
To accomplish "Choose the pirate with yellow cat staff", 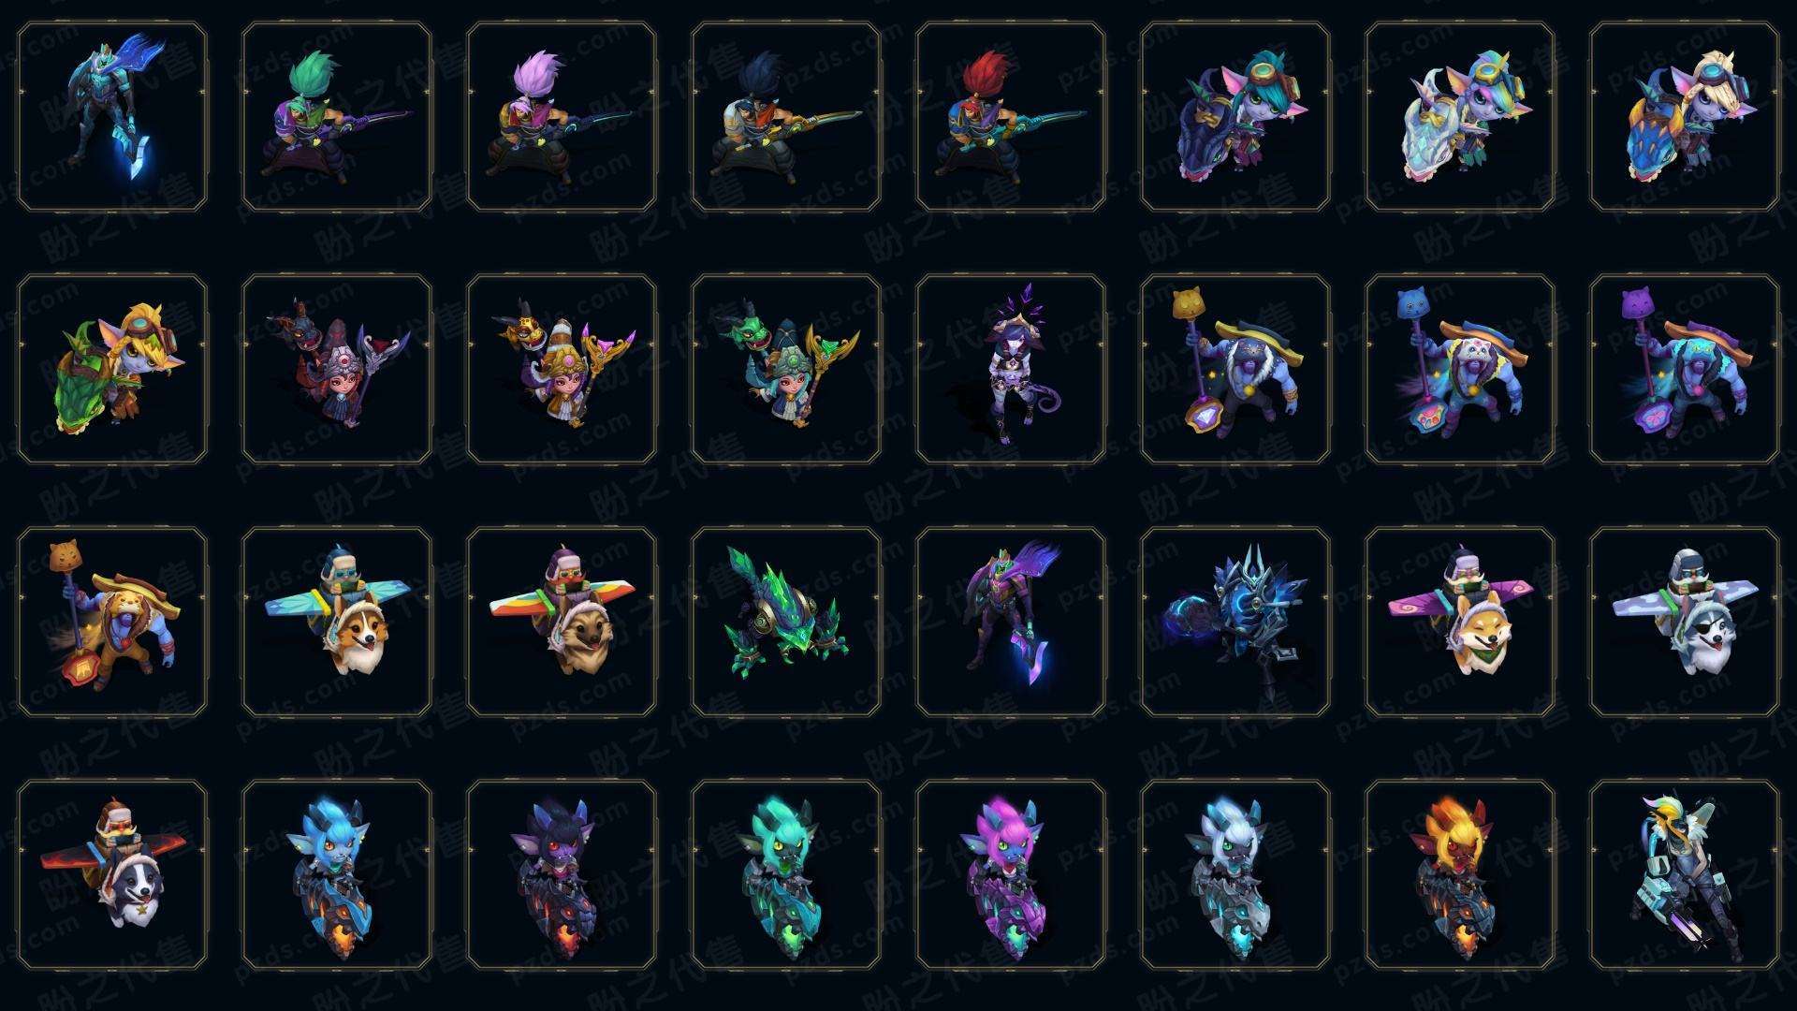I will click(x=1235, y=369).
